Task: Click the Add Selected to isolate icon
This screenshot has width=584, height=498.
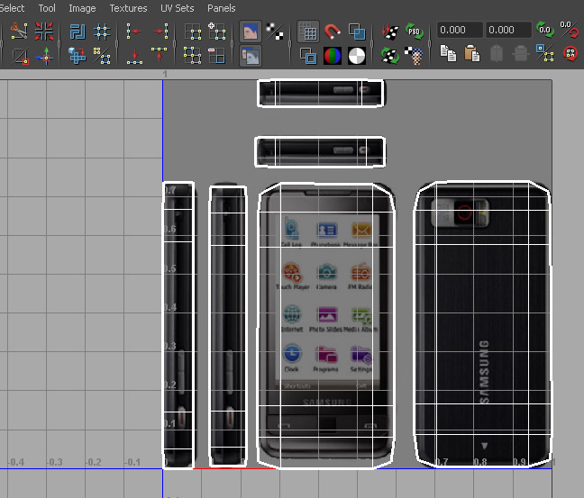Action: 216,32
